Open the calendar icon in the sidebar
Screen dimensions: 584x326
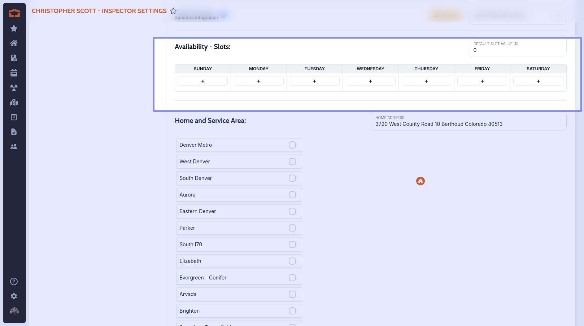coord(14,73)
